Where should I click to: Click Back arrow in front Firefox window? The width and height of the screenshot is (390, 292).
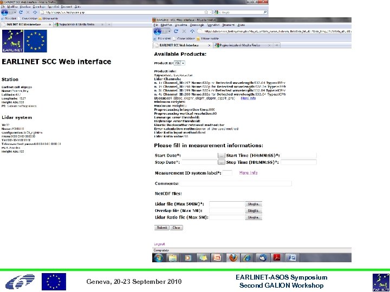[158, 31]
